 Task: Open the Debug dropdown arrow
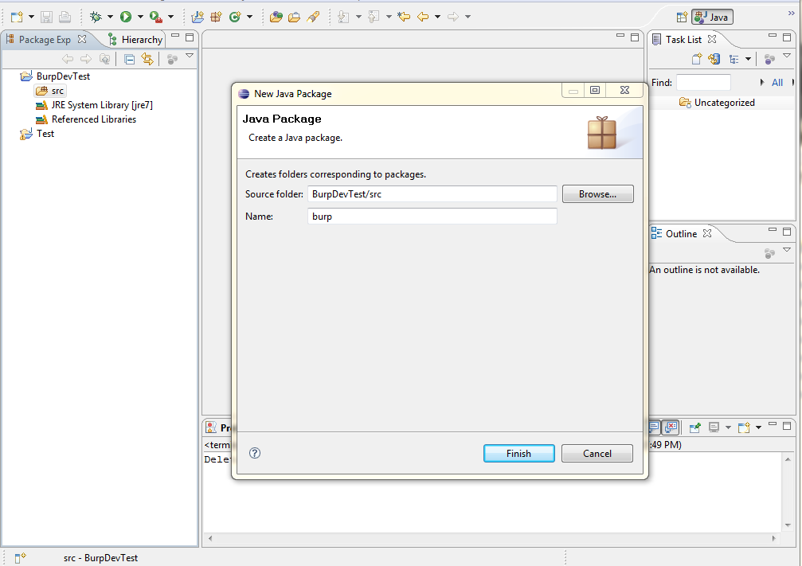110,17
